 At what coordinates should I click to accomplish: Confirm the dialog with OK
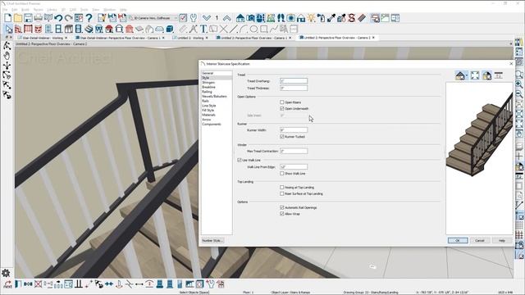point(458,240)
